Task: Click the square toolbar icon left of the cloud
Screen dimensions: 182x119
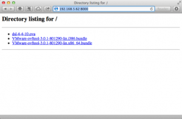Action: [x=29, y=9]
